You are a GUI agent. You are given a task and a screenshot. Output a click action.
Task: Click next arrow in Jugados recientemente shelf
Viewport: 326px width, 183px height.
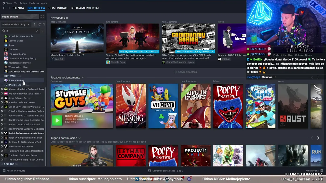pyautogui.click(x=318, y=78)
